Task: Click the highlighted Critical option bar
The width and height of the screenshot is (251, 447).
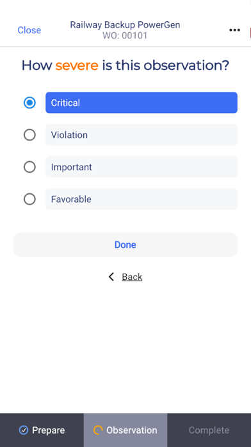Action: click(142, 103)
